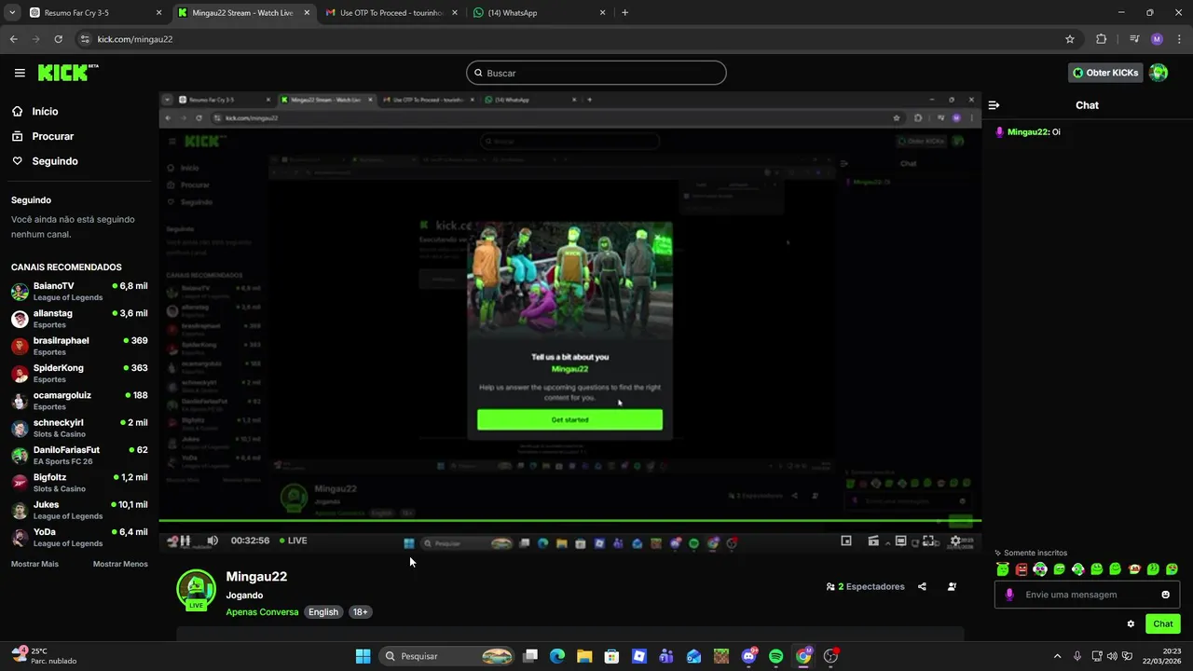The image size is (1193, 671).
Task: Toggle mini player mode
Action: click(846, 541)
